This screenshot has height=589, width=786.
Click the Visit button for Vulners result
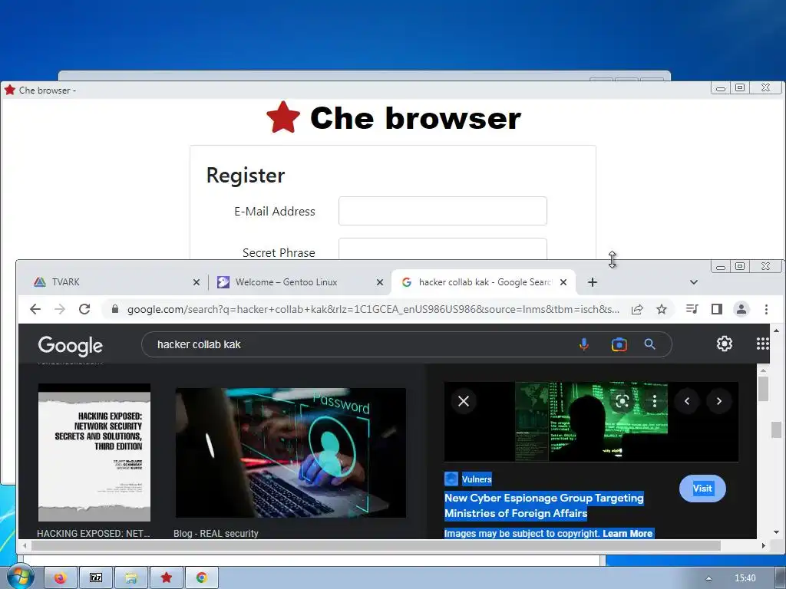[x=702, y=489]
